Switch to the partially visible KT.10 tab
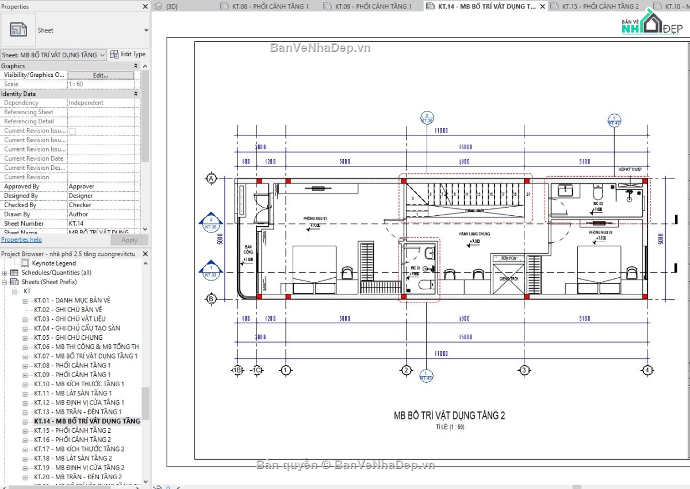Image resolution: width=690 pixels, height=489 pixels. click(x=671, y=7)
